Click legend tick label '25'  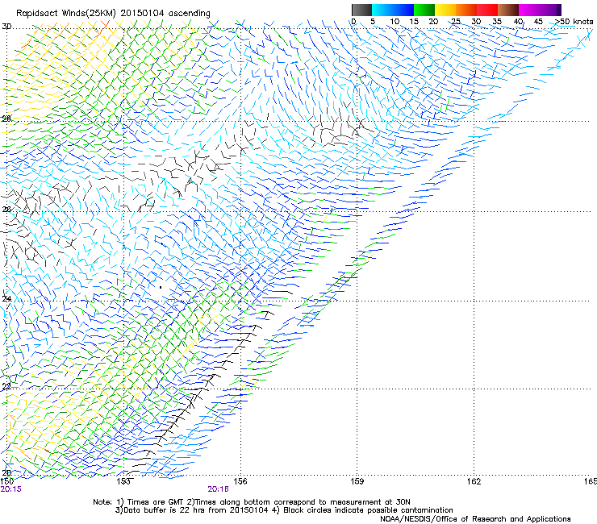pos(456,22)
